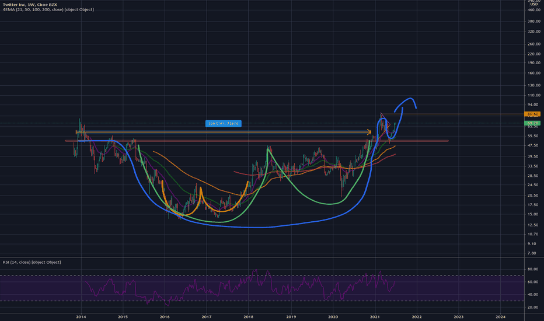Click the 2023 label on time axis
The width and height of the screenshot is (544, 321).
click(459, 316)
